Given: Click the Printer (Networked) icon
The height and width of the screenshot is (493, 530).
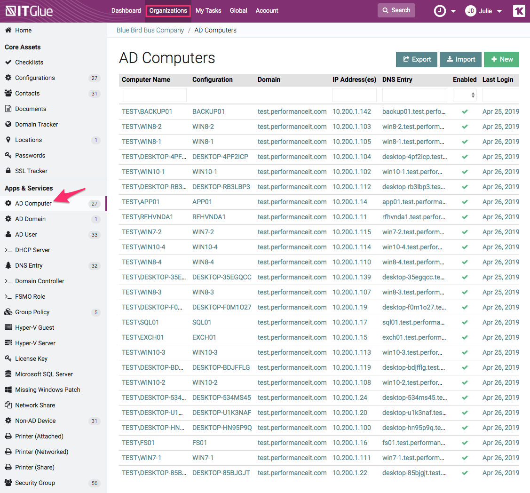Looking at the screenshot, I should pos(8,452).
